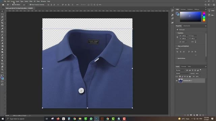Select the Rectangular Marquee tool
Screen dimensions: 216x121
click(x=2, y=14)
